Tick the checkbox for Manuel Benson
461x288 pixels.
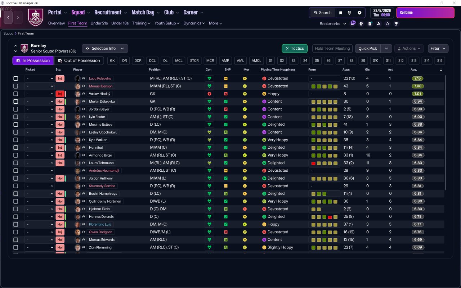click(x=15, y=86)
